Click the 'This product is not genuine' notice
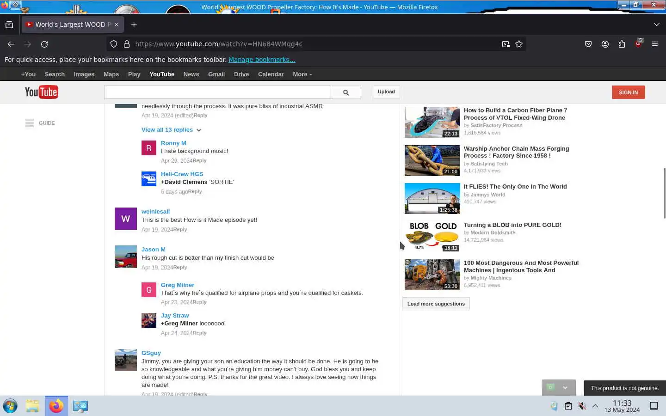Viewport: 666px width, 416px height. (625, 388)
